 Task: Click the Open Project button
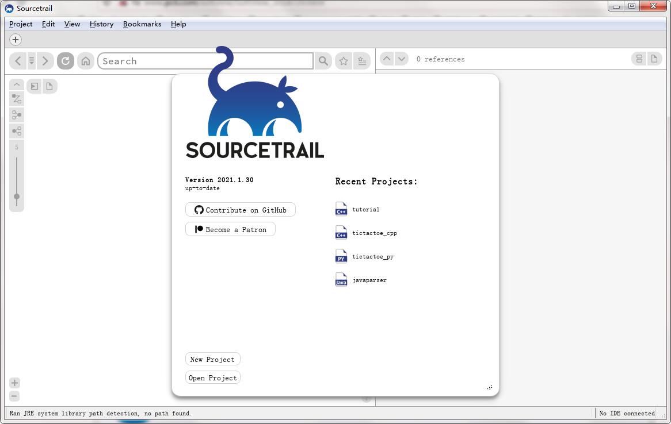pyautogui.click(x=212, y=377)
